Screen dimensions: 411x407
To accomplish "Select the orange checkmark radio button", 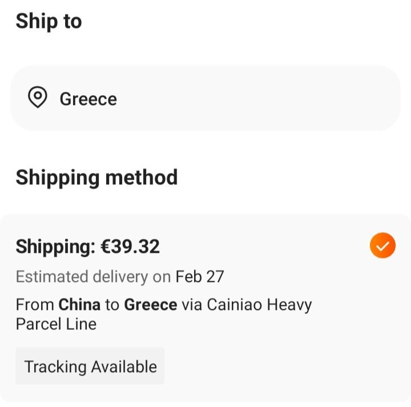I will (x=382, y=245).
